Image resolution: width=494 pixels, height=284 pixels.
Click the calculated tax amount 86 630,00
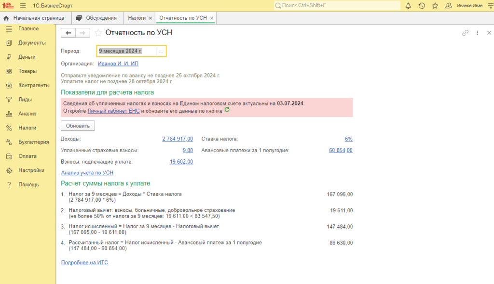341,243
